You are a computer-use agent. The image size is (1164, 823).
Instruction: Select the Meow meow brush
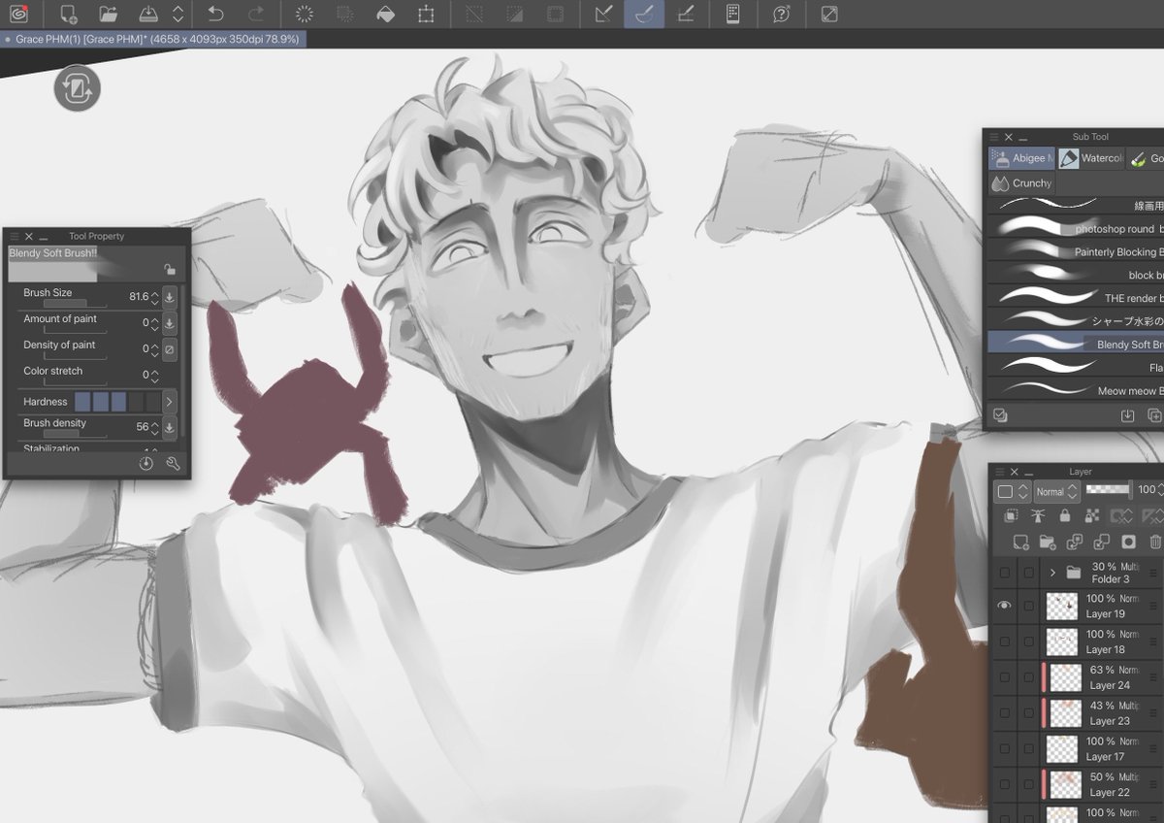(x=1075, y=391)
